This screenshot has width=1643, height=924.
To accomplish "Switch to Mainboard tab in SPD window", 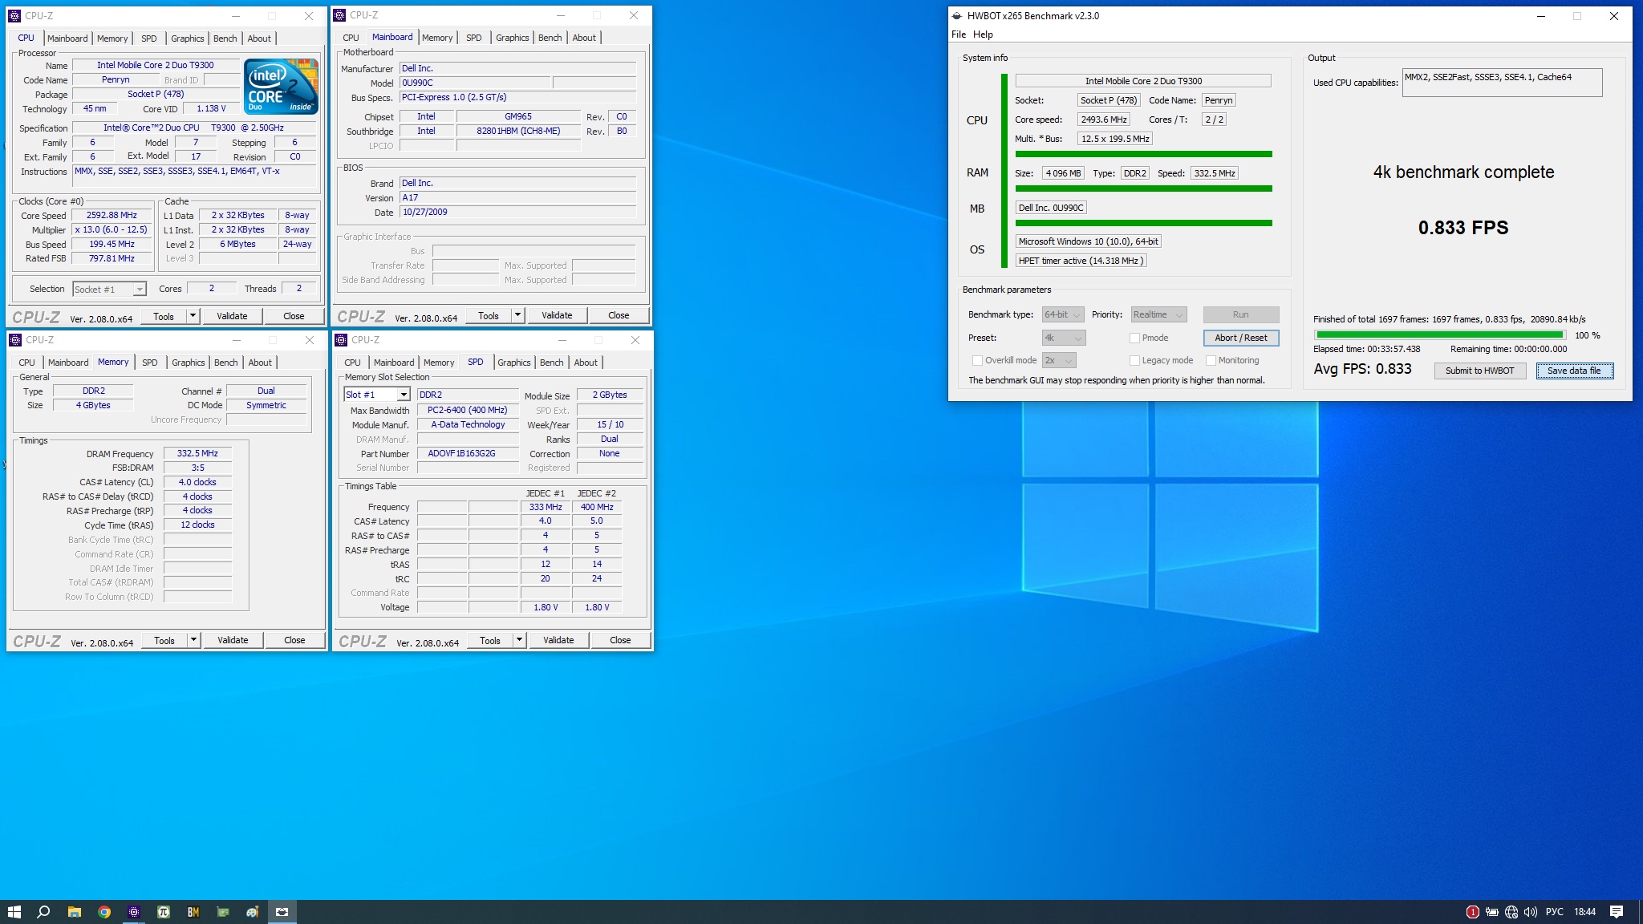I will [394, 363].
